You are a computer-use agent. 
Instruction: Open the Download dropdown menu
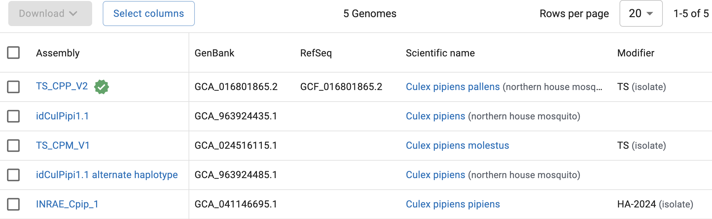click(50, 14)
